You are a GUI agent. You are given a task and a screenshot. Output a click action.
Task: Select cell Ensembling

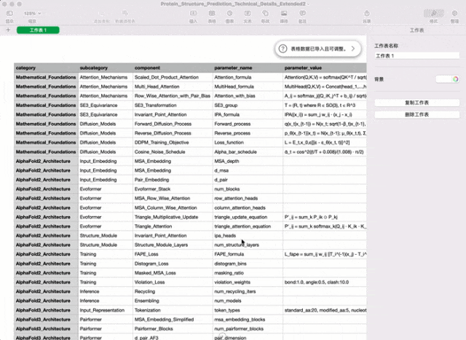(x=173, y=301)
